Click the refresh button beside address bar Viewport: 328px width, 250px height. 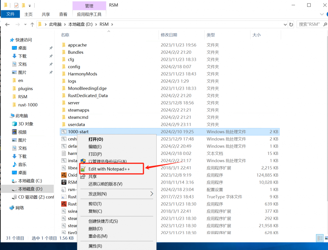291,24
